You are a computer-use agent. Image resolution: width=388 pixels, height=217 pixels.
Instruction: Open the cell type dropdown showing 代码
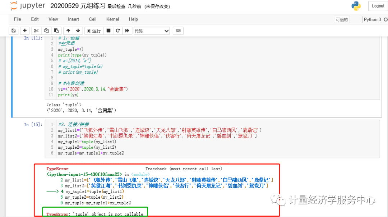coord(151,31)
